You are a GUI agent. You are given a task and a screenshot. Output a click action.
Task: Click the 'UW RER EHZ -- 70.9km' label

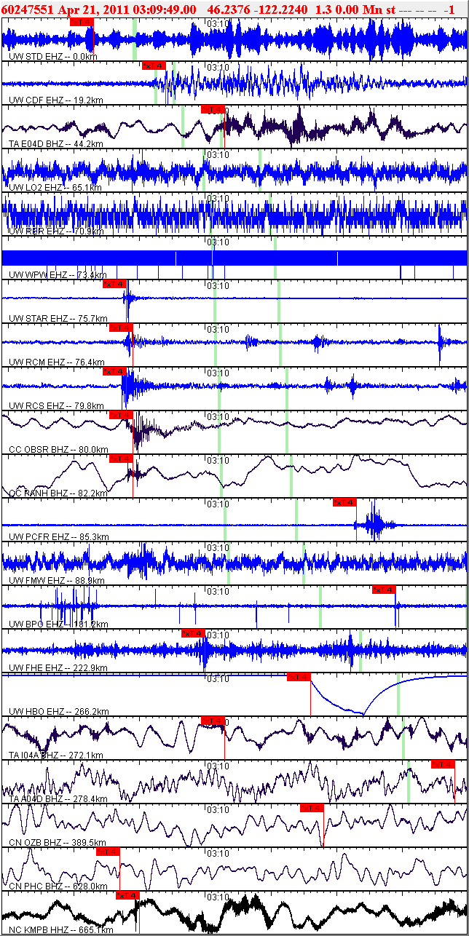(56, 231)
